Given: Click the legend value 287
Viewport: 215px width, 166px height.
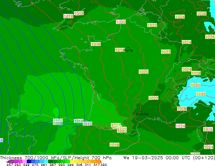Looking at the screenshot, I should [53, 165].
